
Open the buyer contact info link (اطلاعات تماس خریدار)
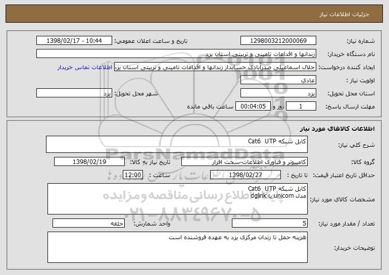(85, 68)
